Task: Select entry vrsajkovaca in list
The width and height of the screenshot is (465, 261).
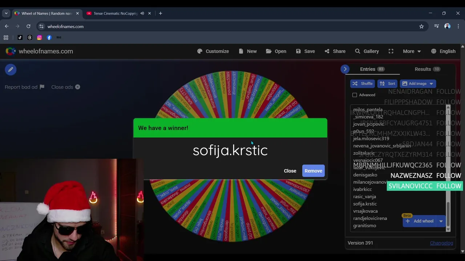Action: [x=365, y=211]
